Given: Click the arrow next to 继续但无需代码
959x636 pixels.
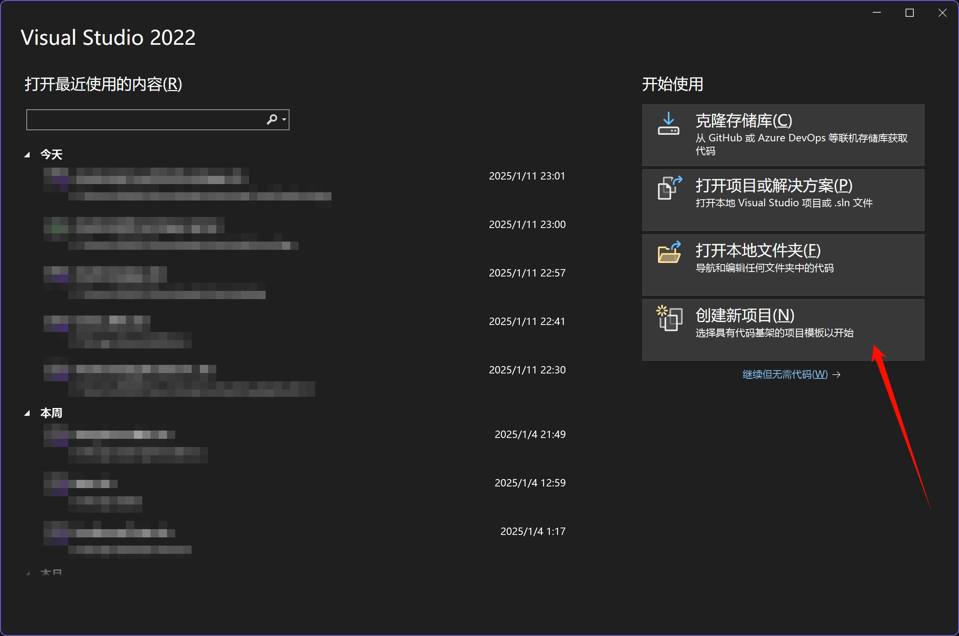Looking at the screenshot, I should point(836,375).
